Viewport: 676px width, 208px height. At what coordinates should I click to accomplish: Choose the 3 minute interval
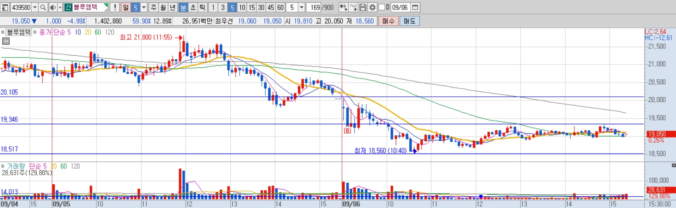point(222,8)
